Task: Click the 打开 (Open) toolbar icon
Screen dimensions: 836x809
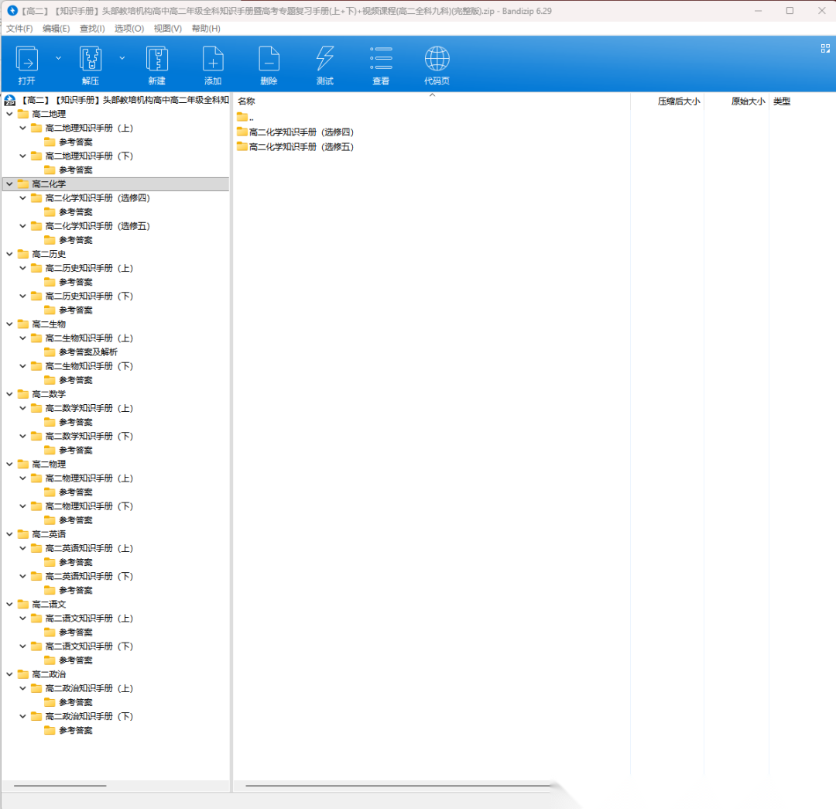Action: [27, 60]
